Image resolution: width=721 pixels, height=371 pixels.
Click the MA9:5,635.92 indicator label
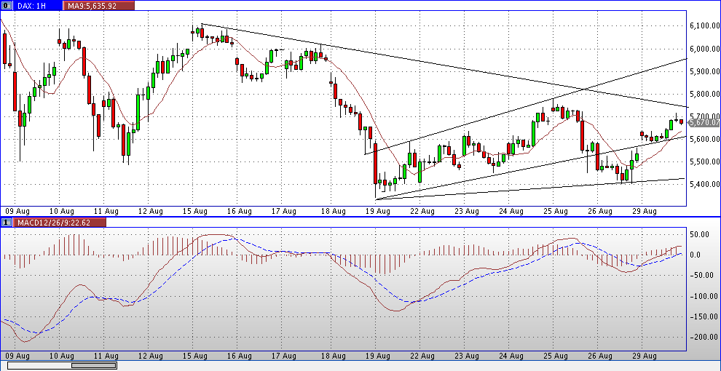click(x=100, y=6)
